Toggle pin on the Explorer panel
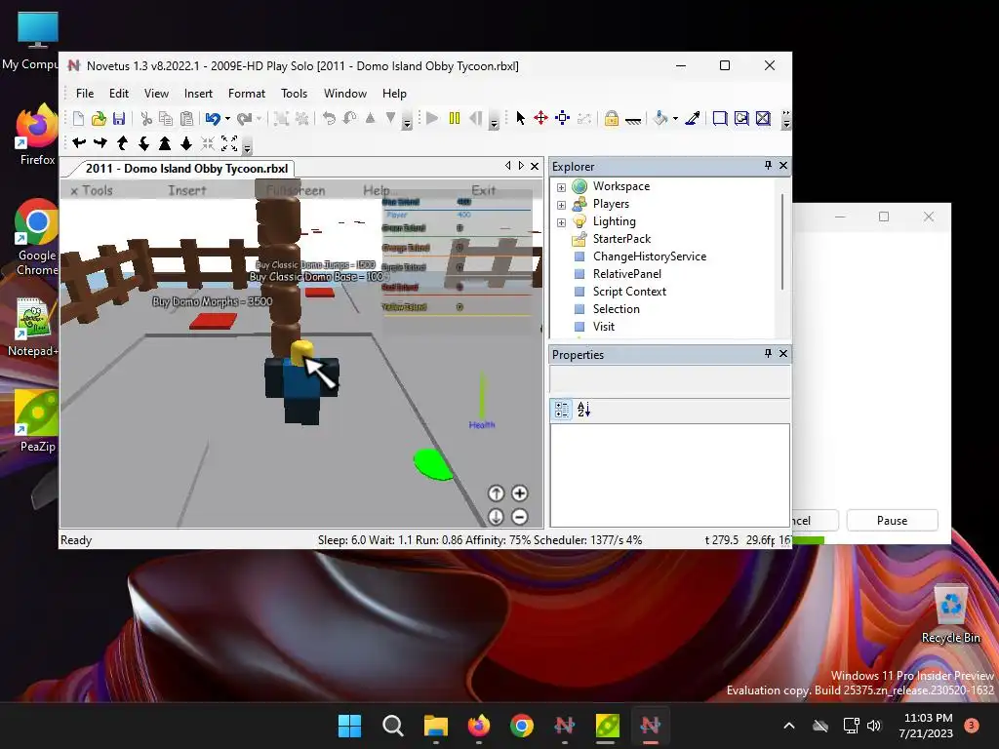This screenshot has width=999, height=749. pos(769,166)
